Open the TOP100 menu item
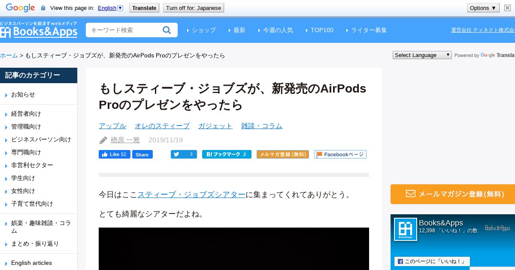This screenshot has height=270, width=515. coord(319,30)
